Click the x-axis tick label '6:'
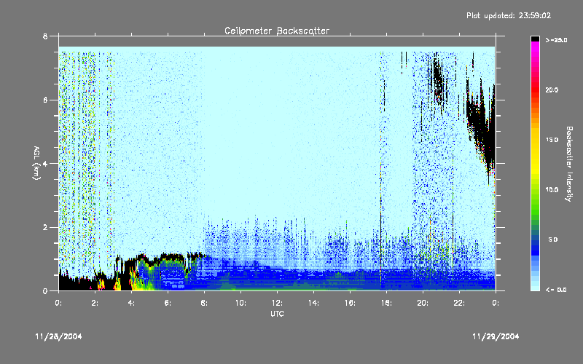Screen dimensions: 583x364 pyautogui.click(x=168, y=303)
